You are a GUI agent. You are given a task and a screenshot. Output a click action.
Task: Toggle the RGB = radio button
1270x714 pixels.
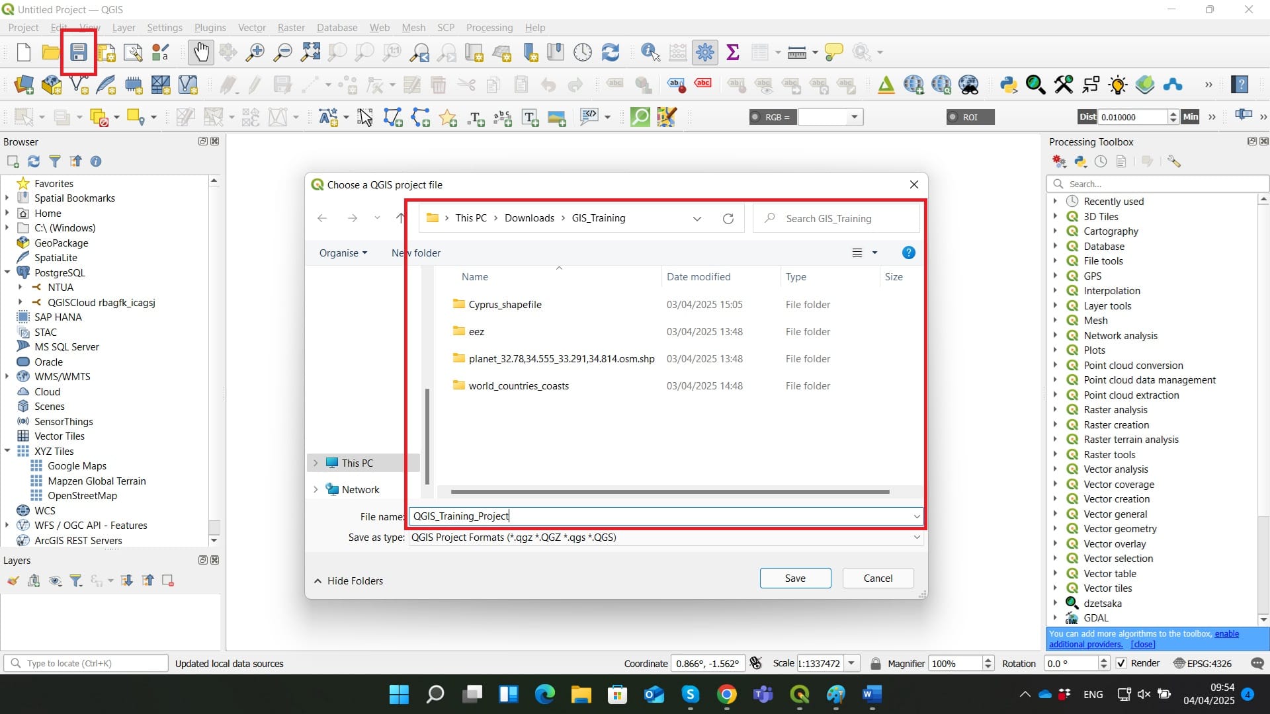(x=755, y=117)
